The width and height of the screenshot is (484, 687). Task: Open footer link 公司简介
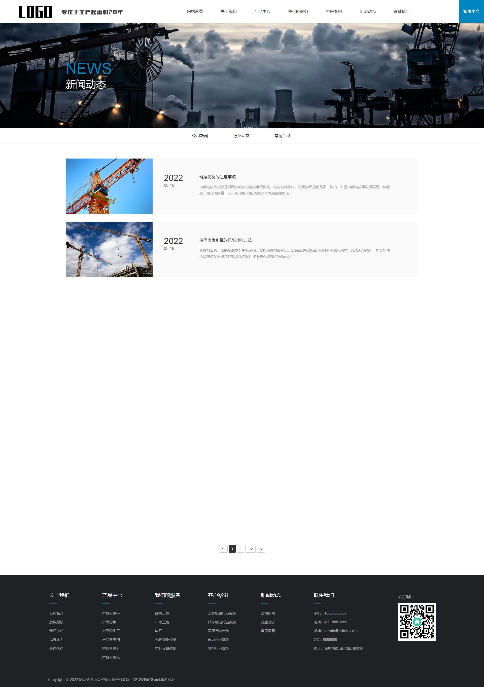(x=56, y=613)
